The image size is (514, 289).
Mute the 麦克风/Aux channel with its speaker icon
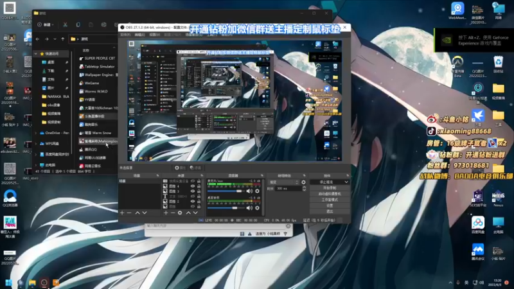[x=249, y=191]
